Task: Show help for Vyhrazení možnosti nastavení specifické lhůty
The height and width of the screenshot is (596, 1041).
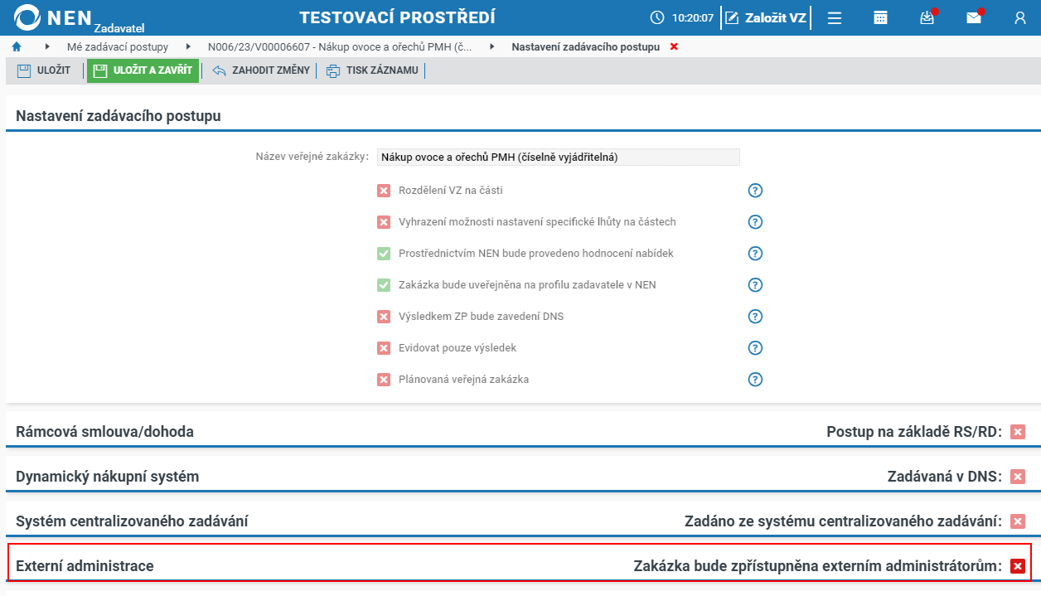Action: coord(755,222)
